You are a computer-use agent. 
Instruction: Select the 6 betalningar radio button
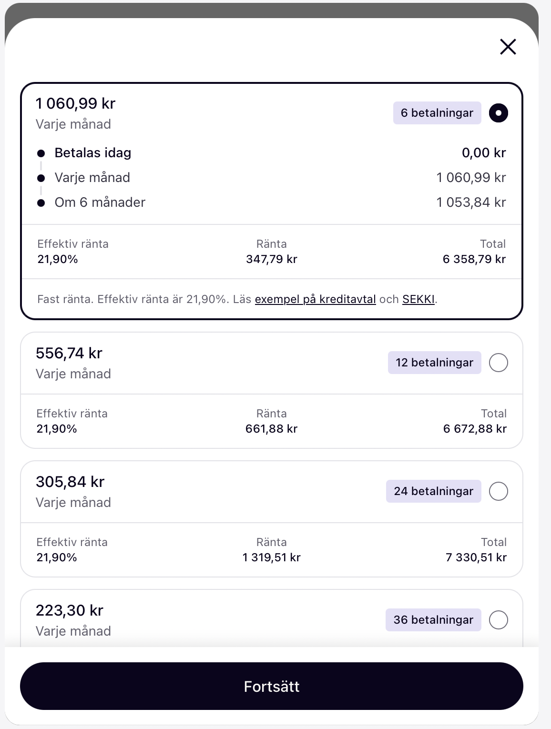point(499,113)
